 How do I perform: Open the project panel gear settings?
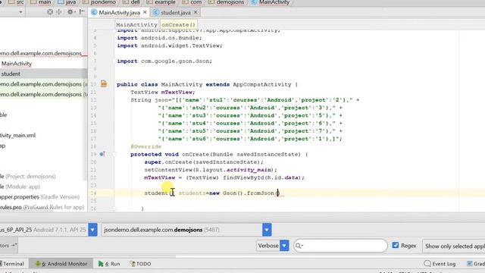(x=70, y=12)
